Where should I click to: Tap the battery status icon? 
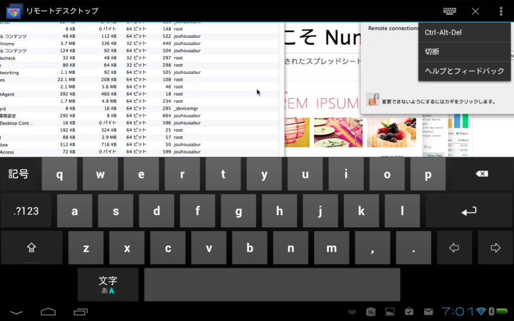502,311
